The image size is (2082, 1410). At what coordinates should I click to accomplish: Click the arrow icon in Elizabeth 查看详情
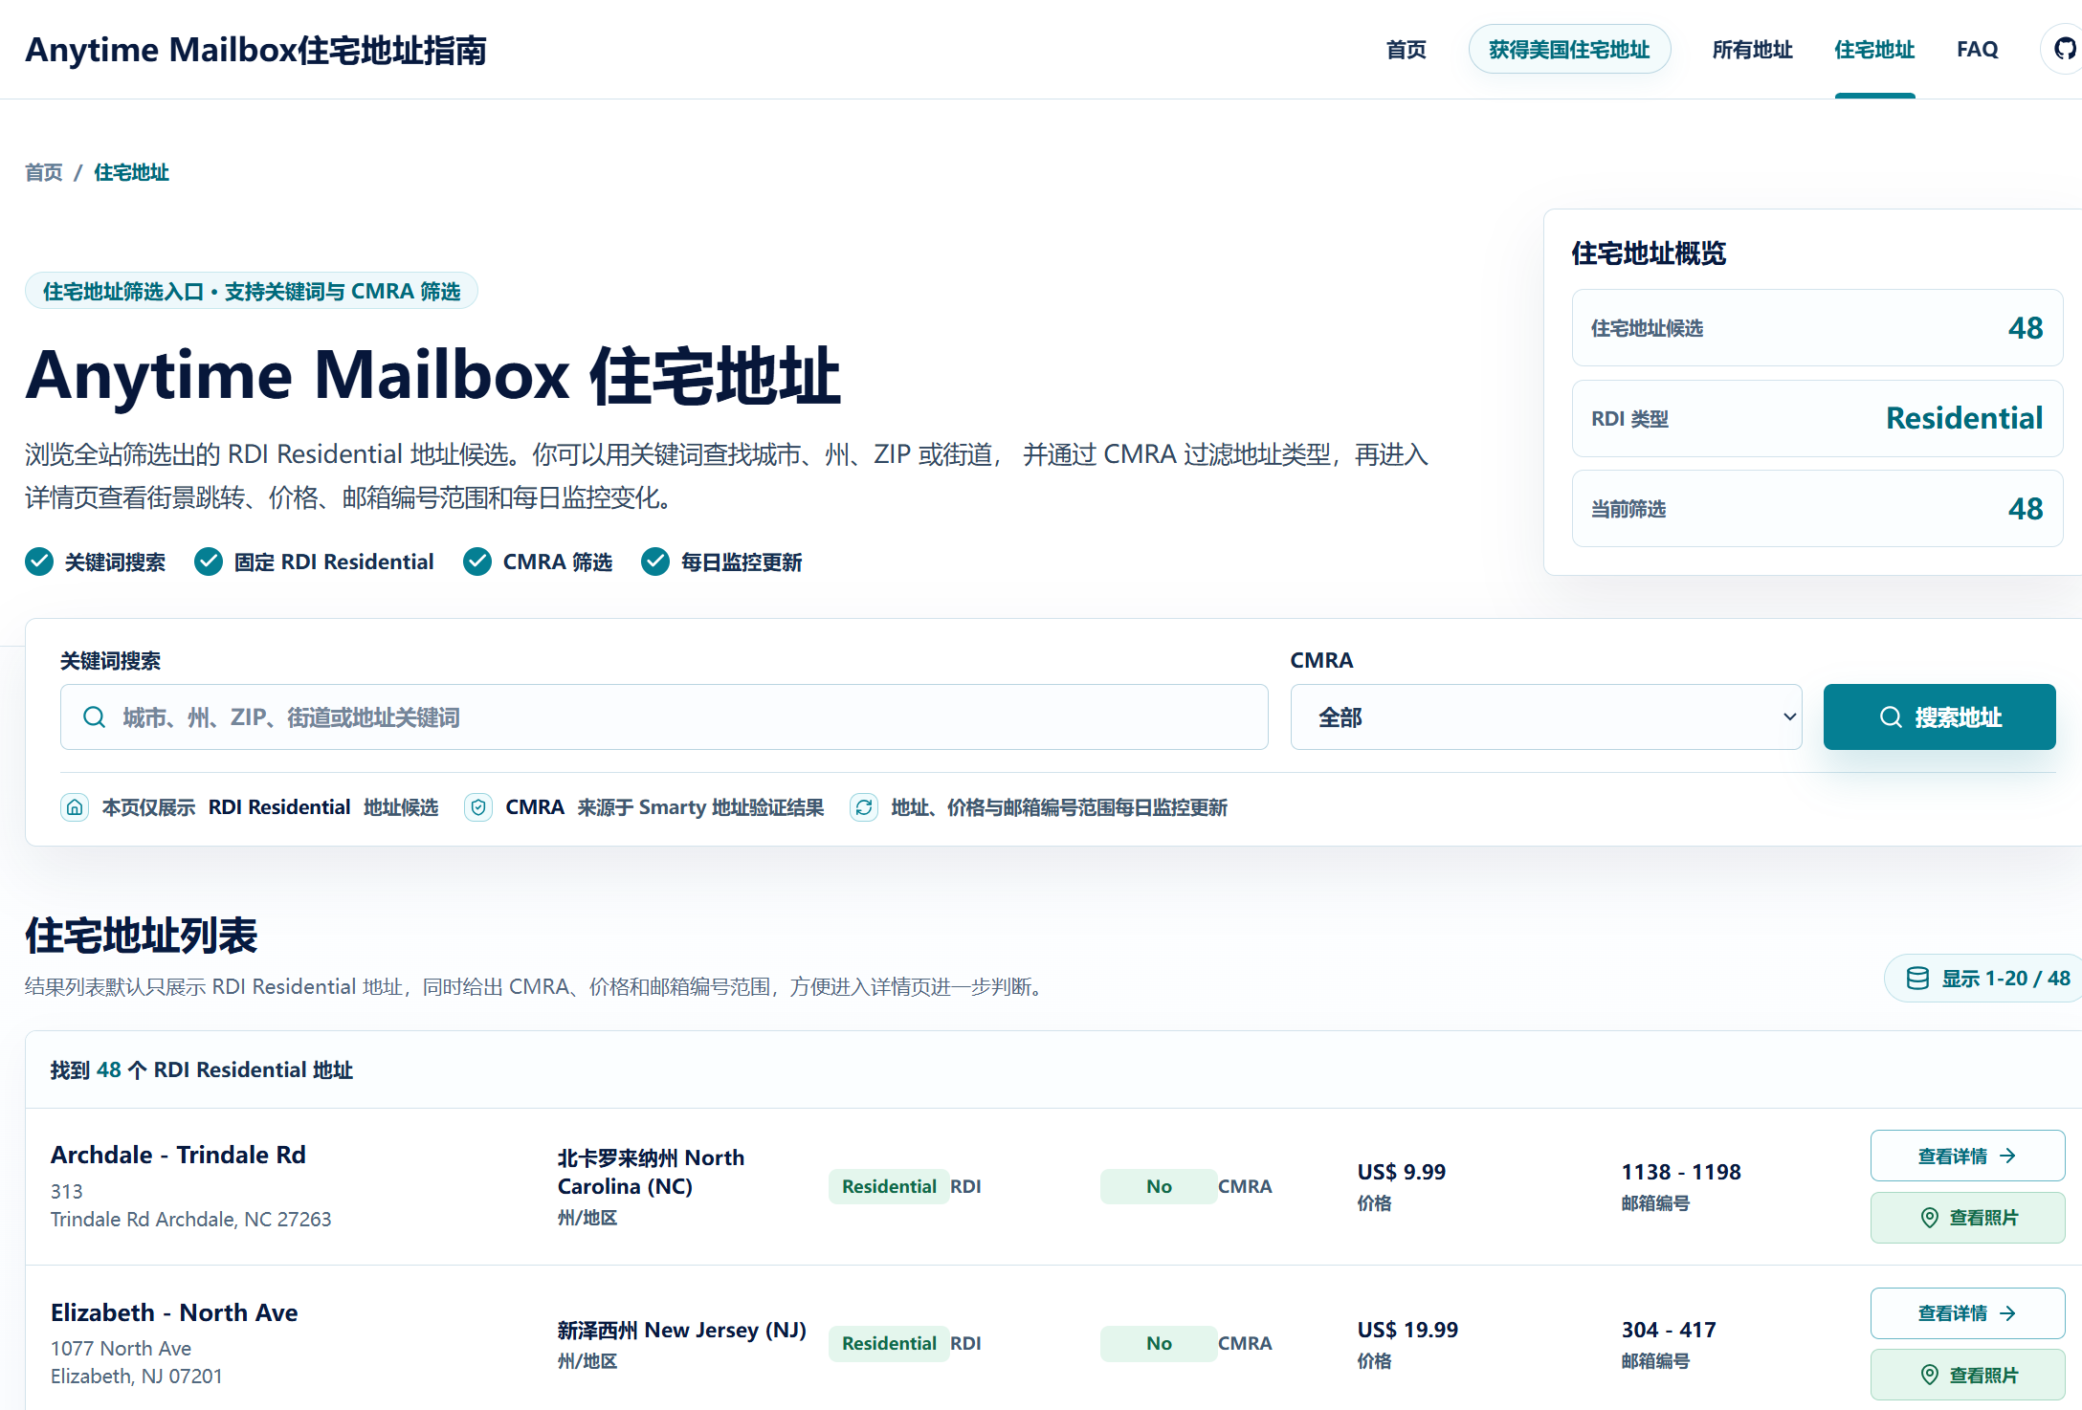click(x=2007, y=1313)
